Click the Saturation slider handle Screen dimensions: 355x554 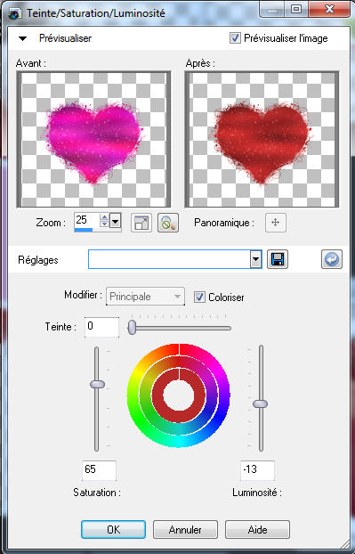coord(97,384)
